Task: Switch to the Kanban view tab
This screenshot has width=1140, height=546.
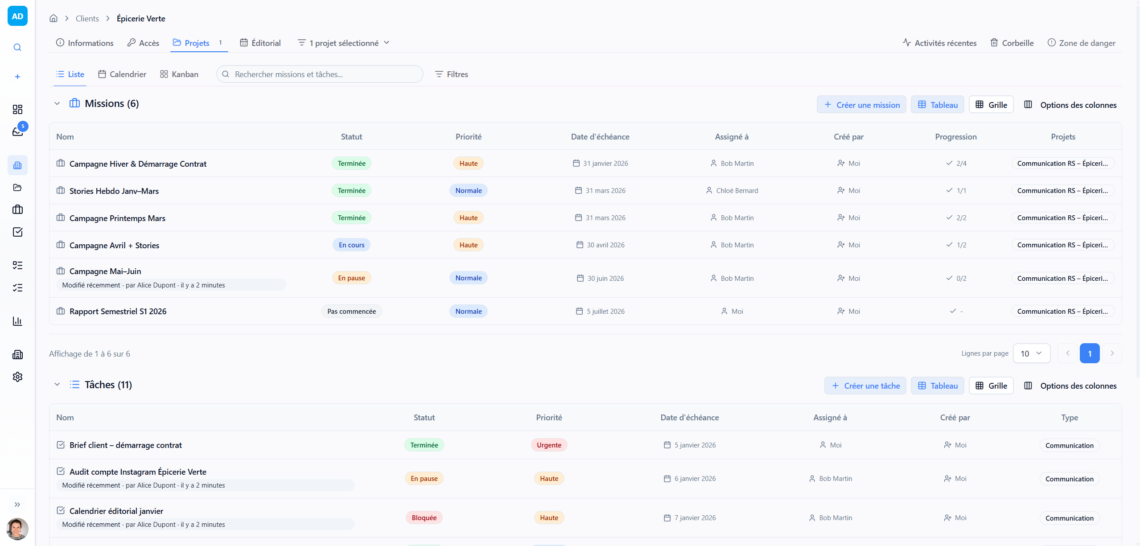Action: tap(179, 74)
